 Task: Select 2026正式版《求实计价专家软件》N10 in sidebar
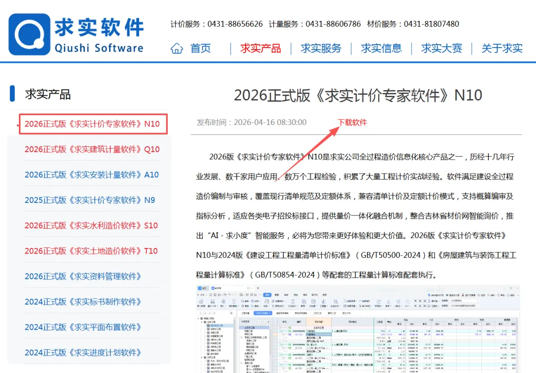92,124
